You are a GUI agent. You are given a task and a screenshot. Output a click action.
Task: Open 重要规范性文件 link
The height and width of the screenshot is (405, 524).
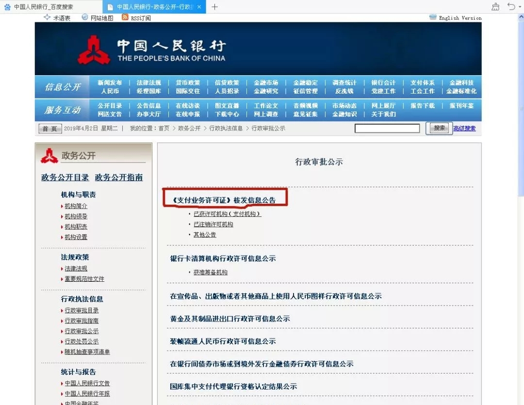84,279
